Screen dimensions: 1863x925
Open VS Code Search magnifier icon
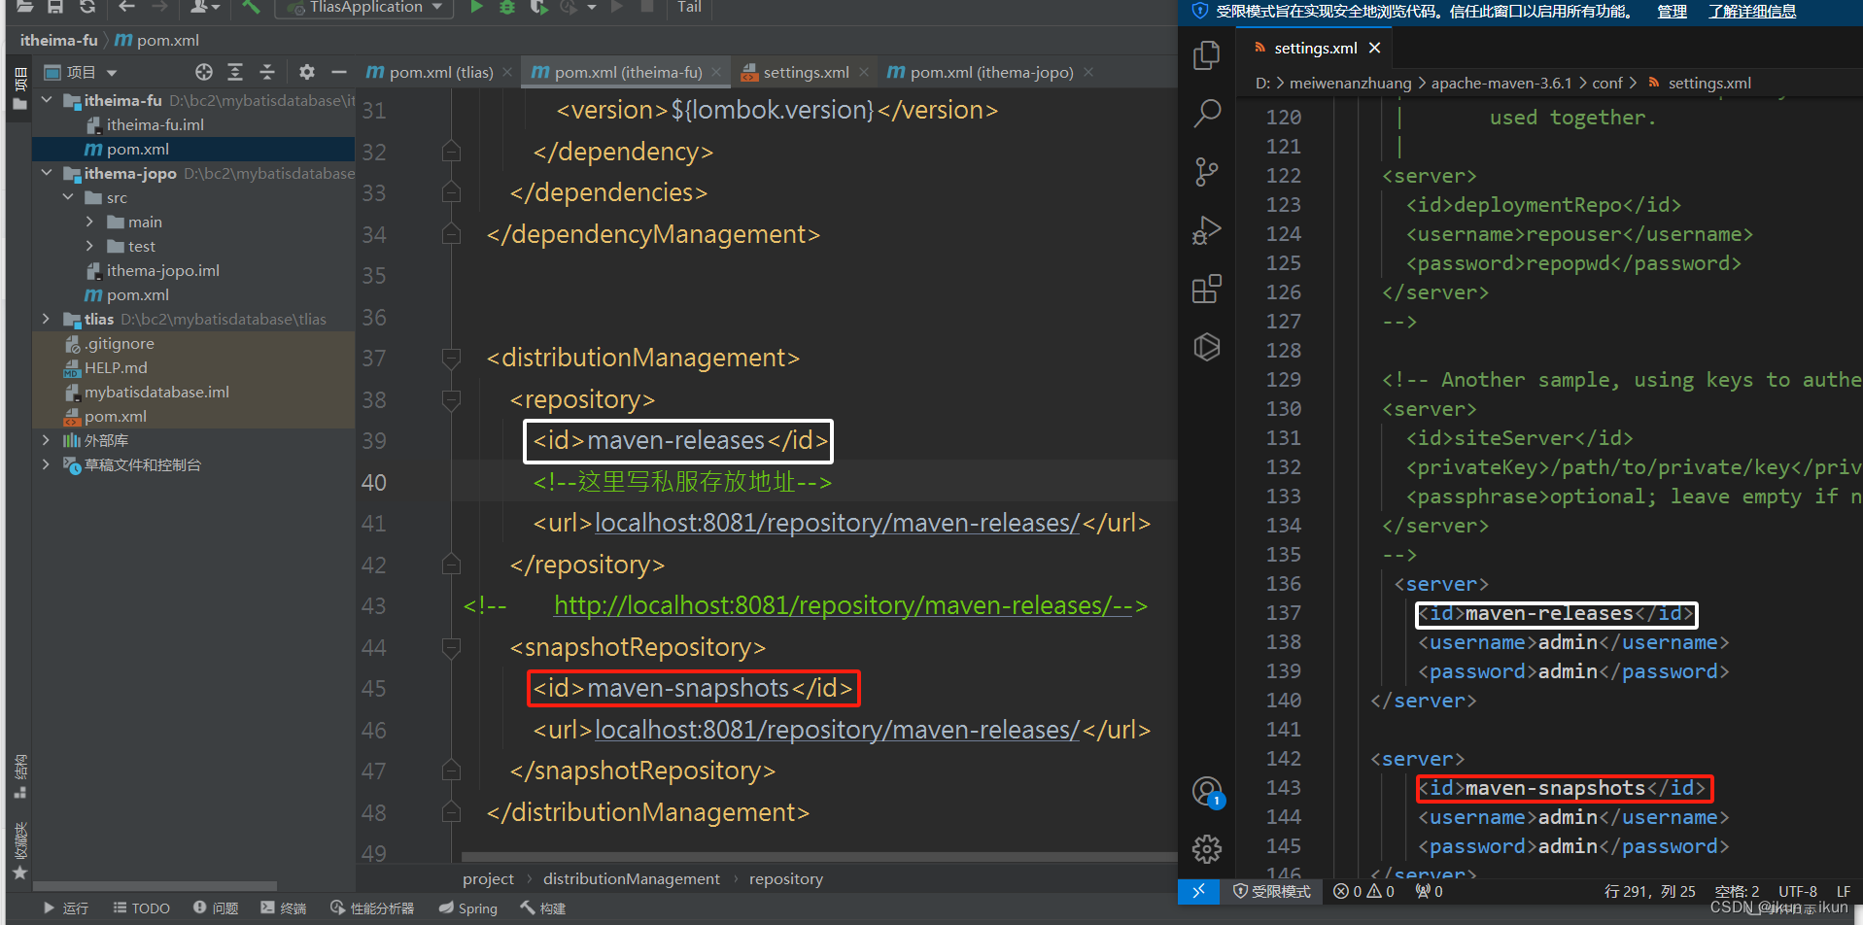(1207, 114)
